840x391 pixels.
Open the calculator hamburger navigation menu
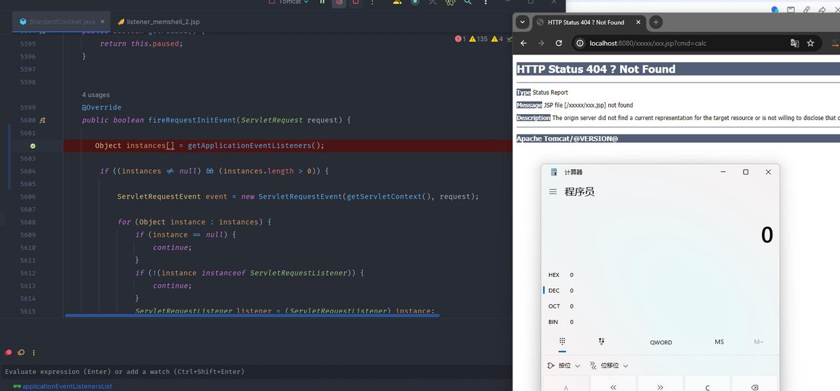pyautogui.click(x=553, y=192)
